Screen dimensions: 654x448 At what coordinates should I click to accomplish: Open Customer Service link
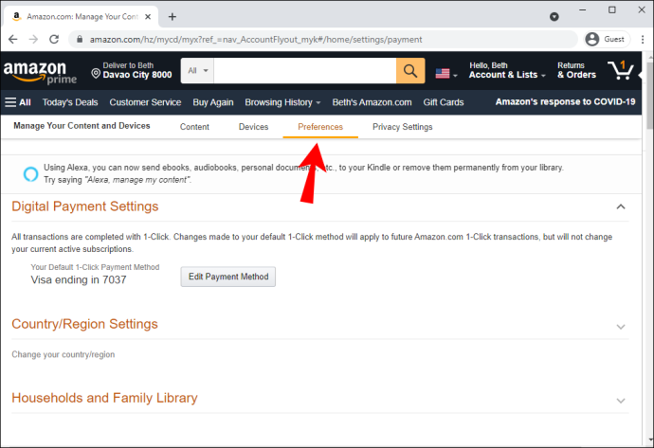pyautogui.click(x=145, y=102)
